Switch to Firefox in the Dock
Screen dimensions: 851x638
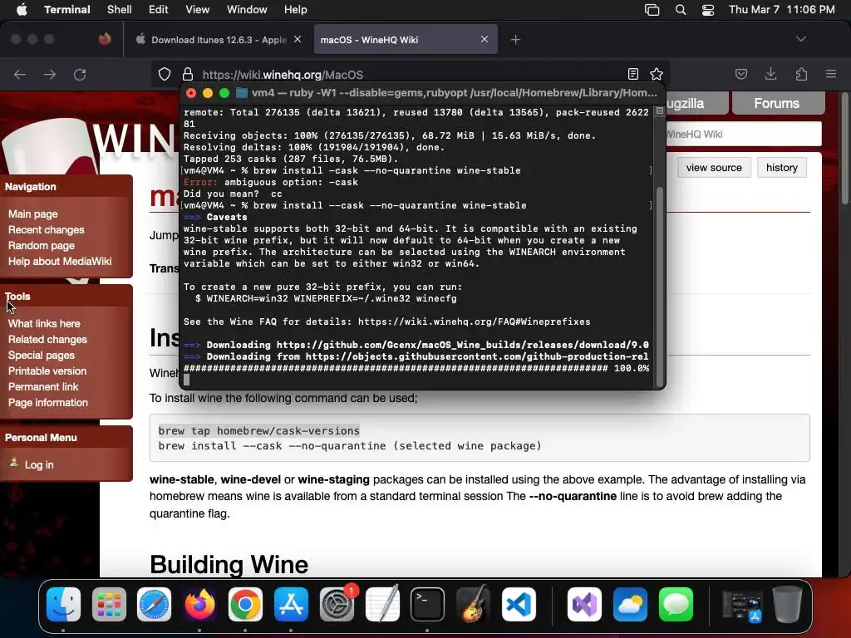coord(199,605)
